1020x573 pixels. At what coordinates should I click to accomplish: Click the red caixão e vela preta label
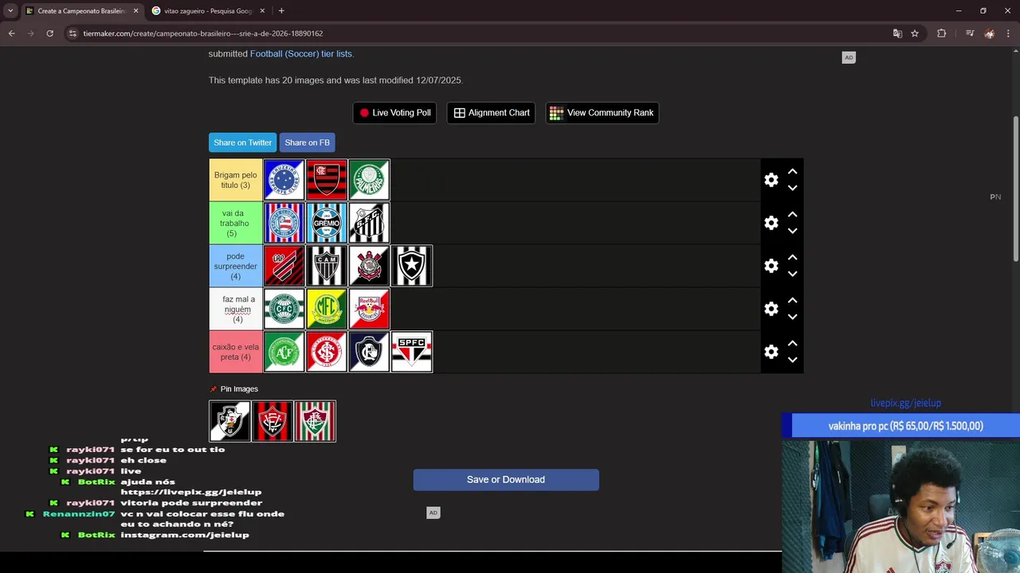236,352
